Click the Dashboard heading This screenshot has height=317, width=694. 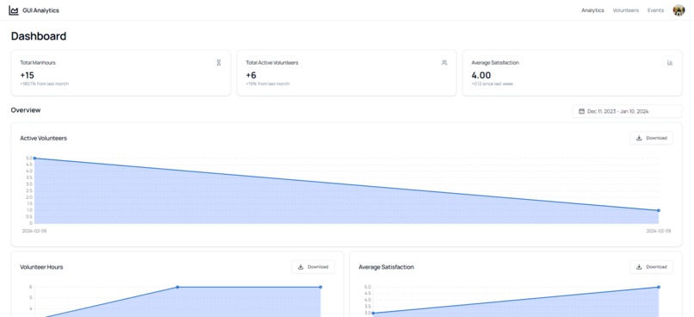39,36
